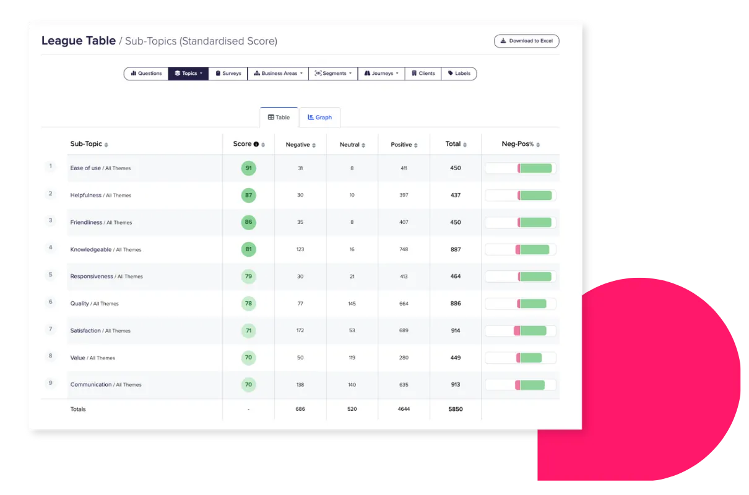
Task: Open the Segments filter dropdown
Action: (x=349, y=74)
